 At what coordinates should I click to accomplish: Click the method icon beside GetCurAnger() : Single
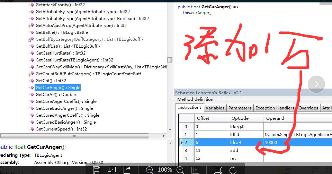(x=32, y=88)
